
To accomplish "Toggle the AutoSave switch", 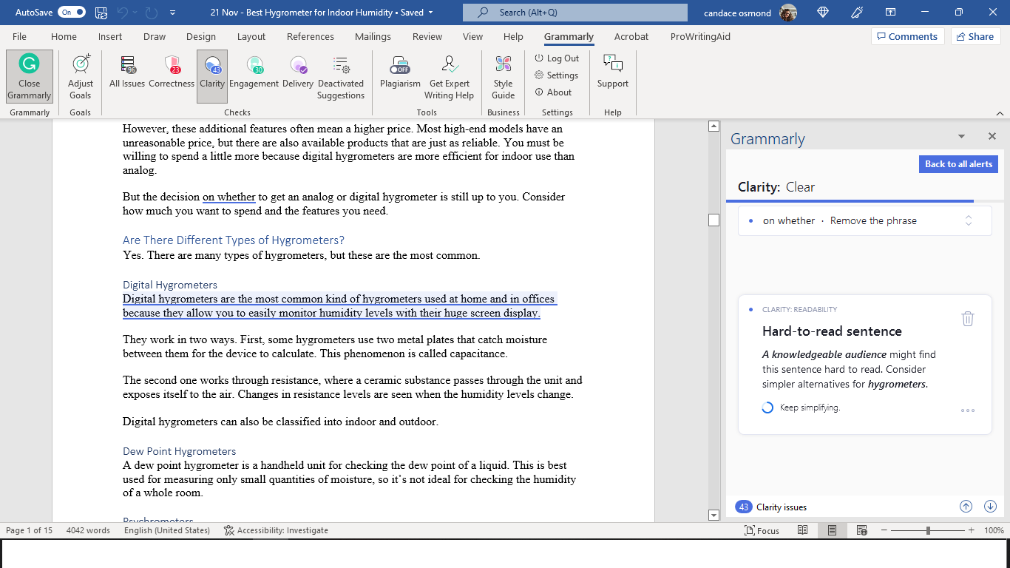I will pyautogui.click(x=72, y=13).
